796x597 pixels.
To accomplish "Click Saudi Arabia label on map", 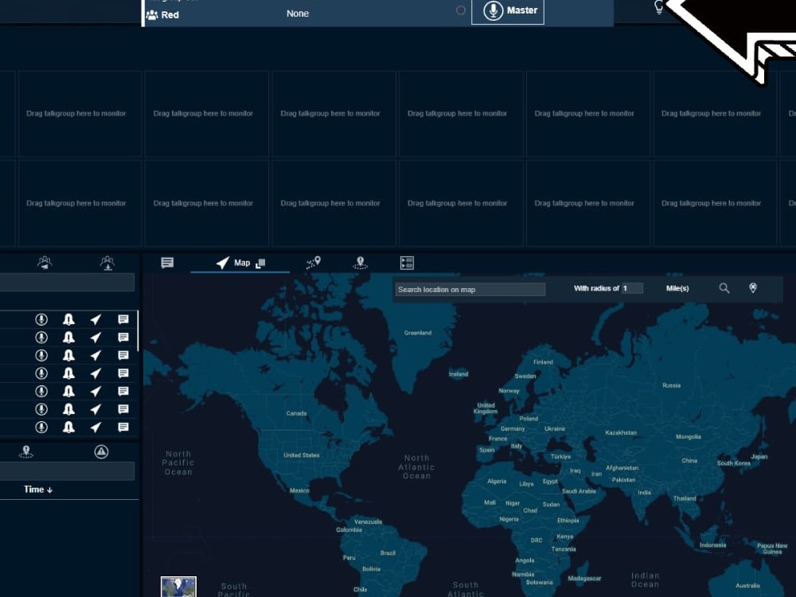I will click(x=579, y=491).
